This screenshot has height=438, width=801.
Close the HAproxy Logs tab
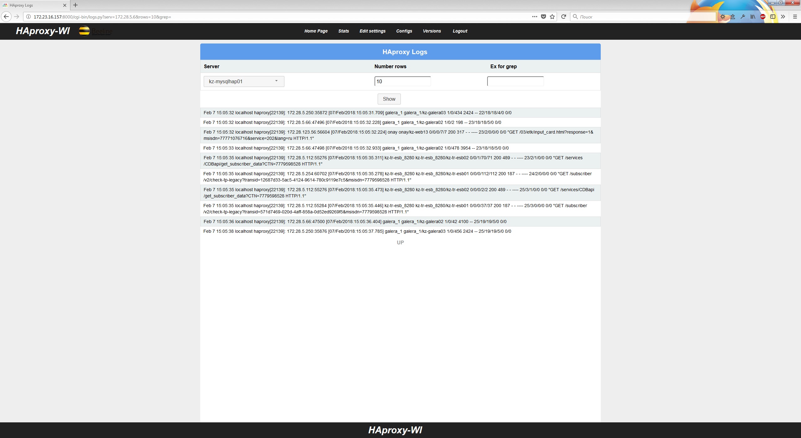click(65, 5)
